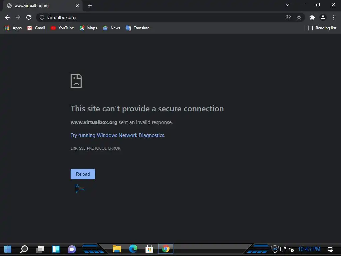Click Try running Windows Network Diagnostics link
The image size is (341, 256).
118,135
